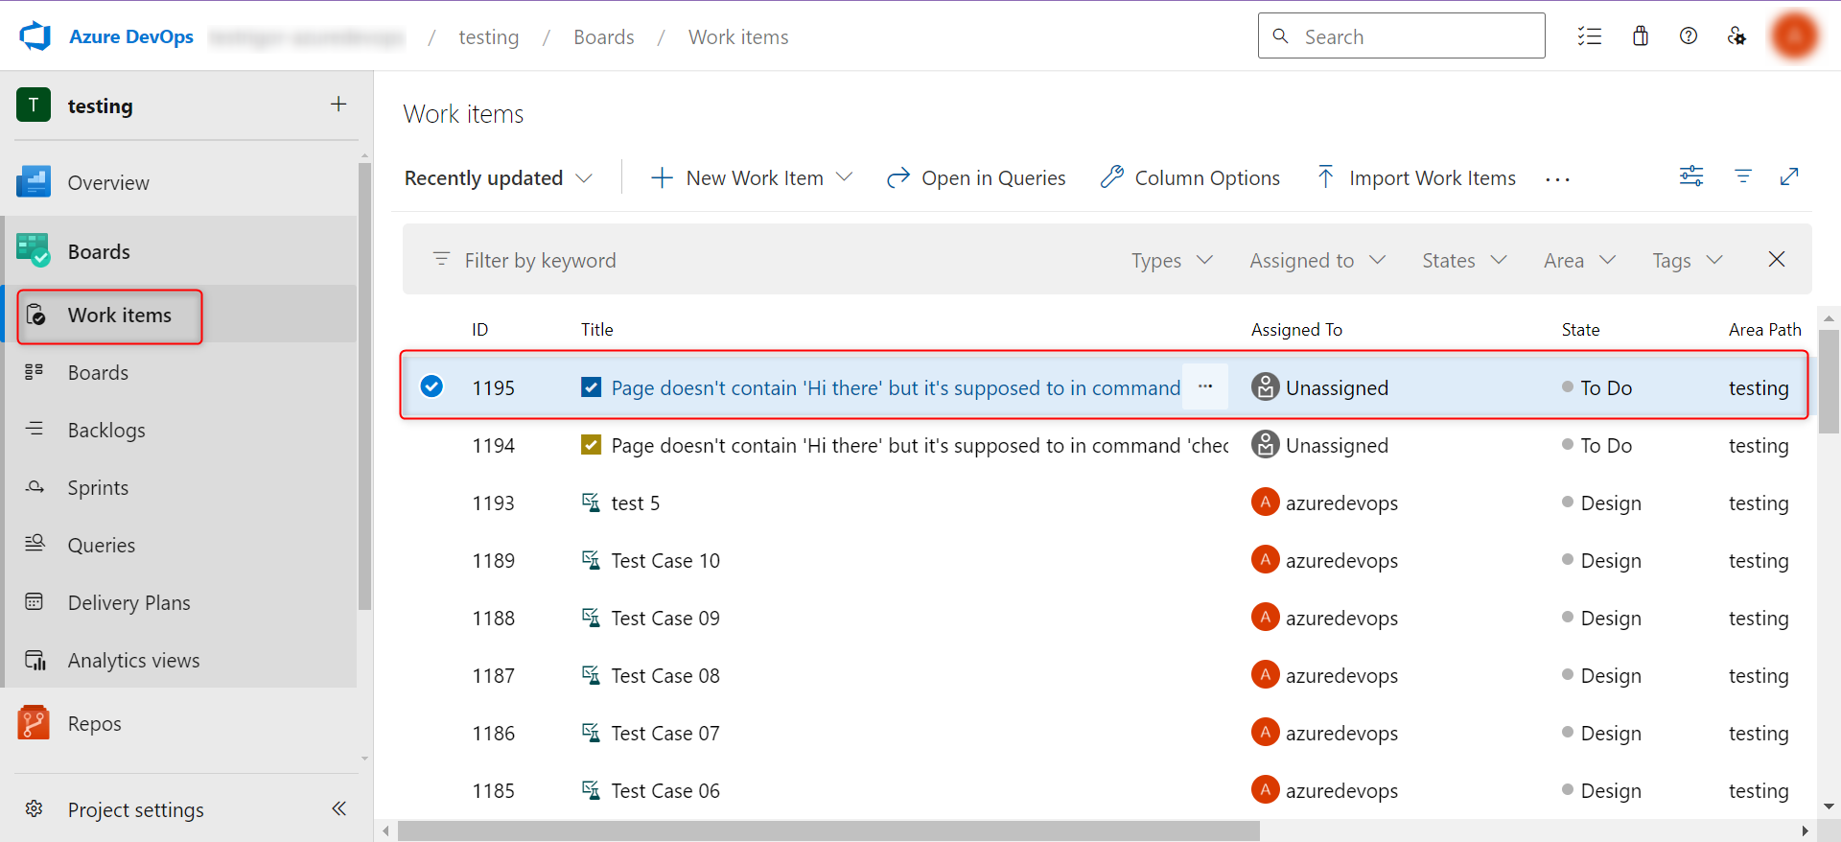The width and height of the screenshot is (1841, 842).
Task: Open view options sliders icon
Action: click(x=1691, y=176)
